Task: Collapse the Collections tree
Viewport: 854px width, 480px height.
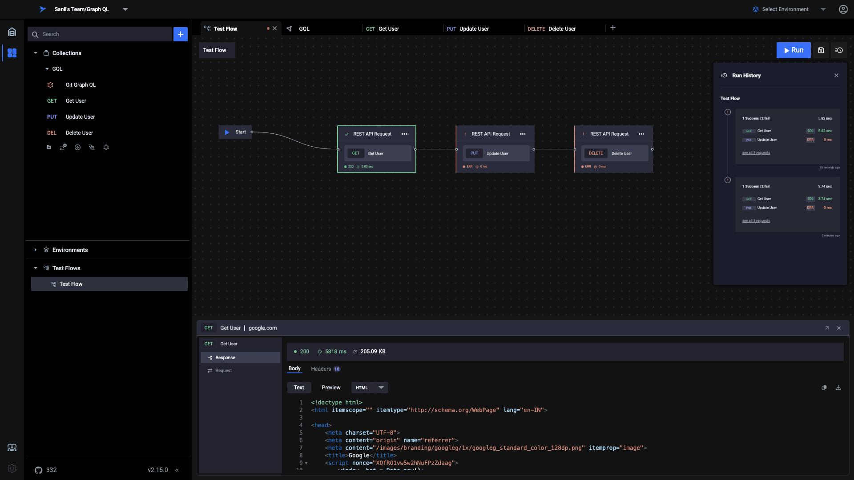Action: click(36, 53)
